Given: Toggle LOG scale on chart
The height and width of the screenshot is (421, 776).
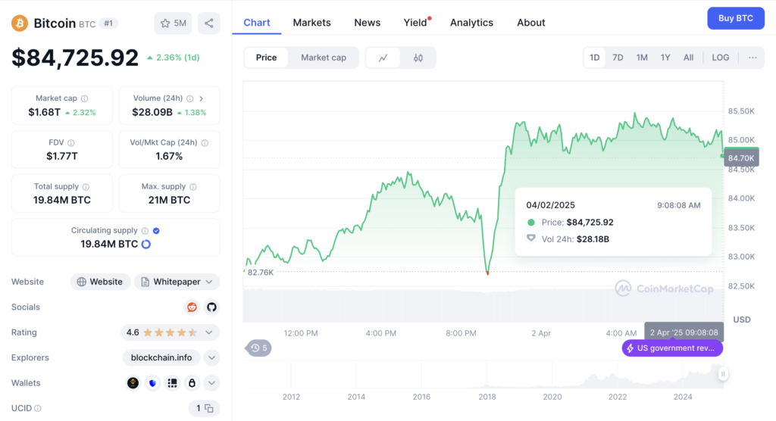Looking at the screenshot, I should pos(721,58).
